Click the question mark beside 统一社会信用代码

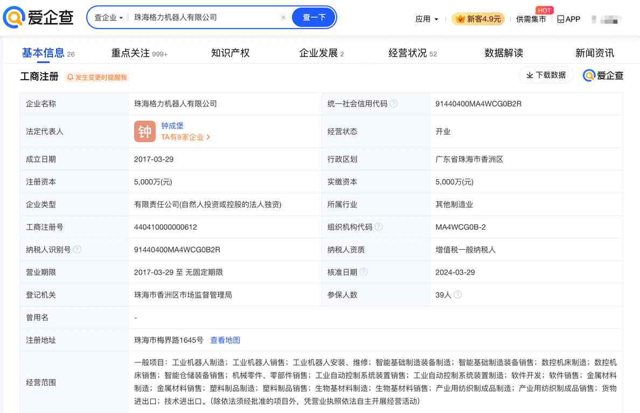[393, 103]
